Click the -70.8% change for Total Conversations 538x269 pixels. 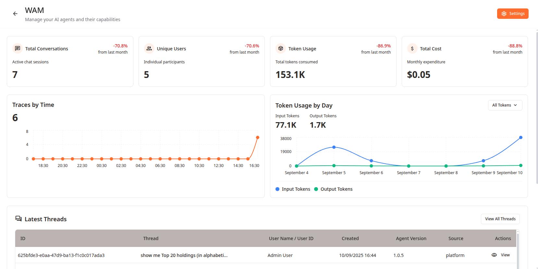[x=120, y=46]
